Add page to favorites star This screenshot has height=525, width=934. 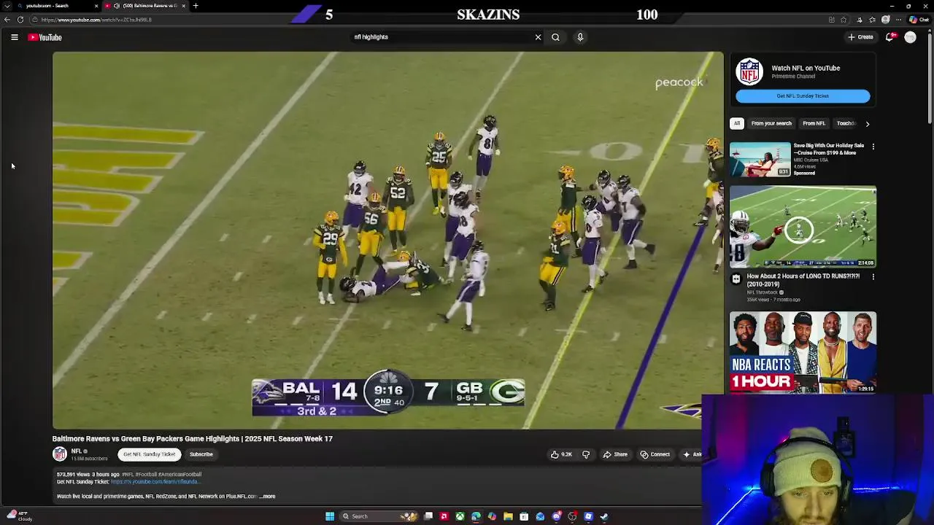pos(844,20)
